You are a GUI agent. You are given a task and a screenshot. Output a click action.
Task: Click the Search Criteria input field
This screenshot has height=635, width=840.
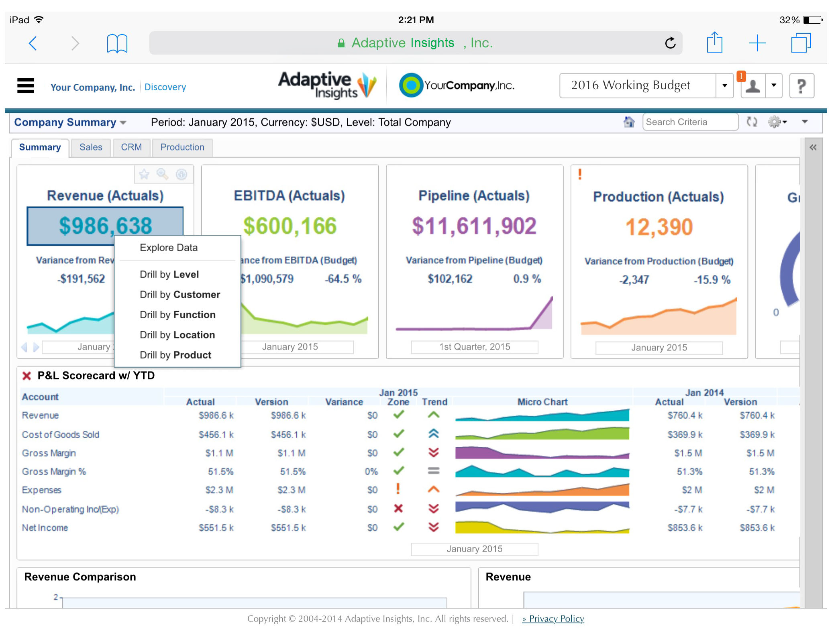[690, 122]
